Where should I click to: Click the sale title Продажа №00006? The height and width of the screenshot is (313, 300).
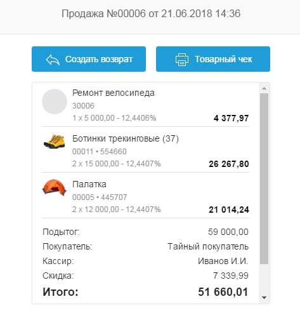point(103,14)
